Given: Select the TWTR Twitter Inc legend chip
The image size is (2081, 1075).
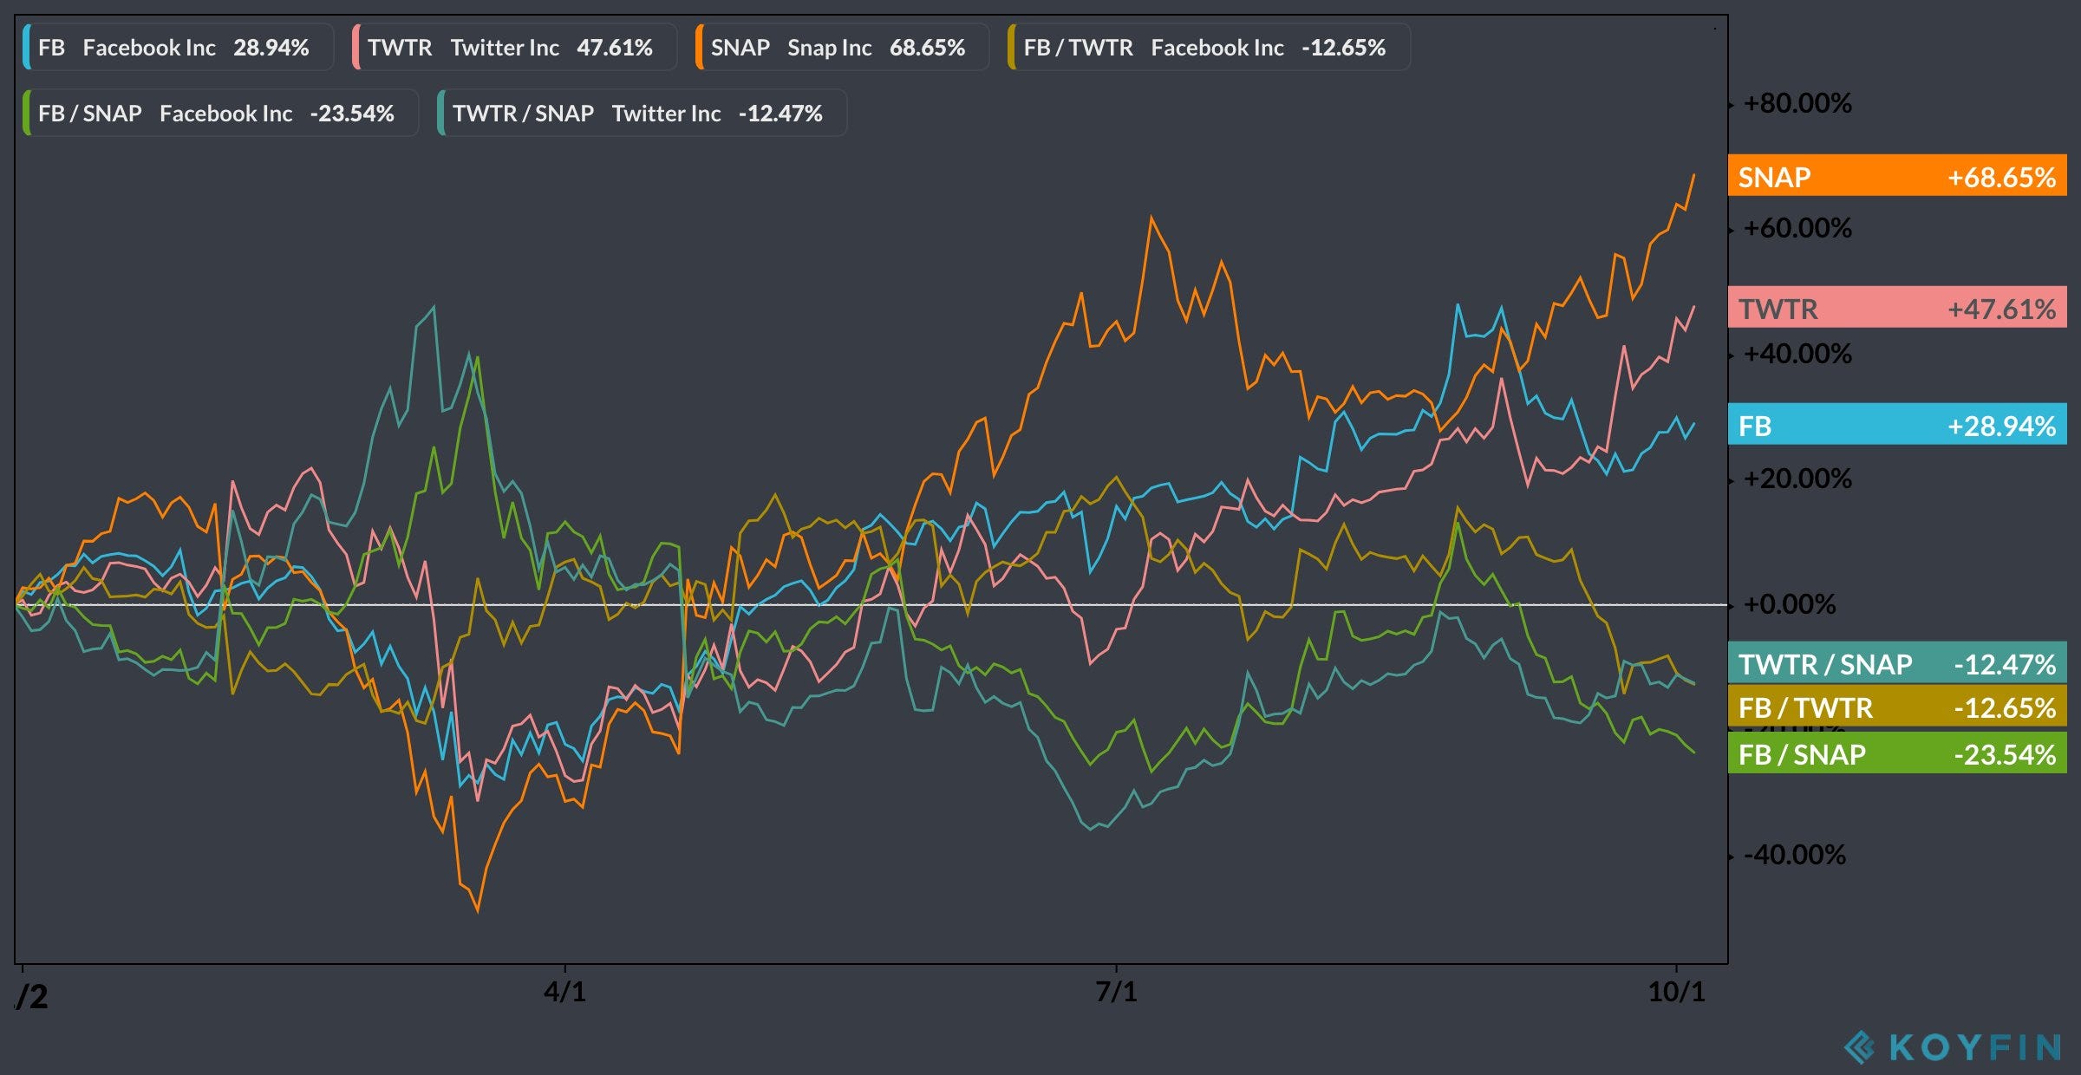Looking at the screenshot, I should click(513, 48).
